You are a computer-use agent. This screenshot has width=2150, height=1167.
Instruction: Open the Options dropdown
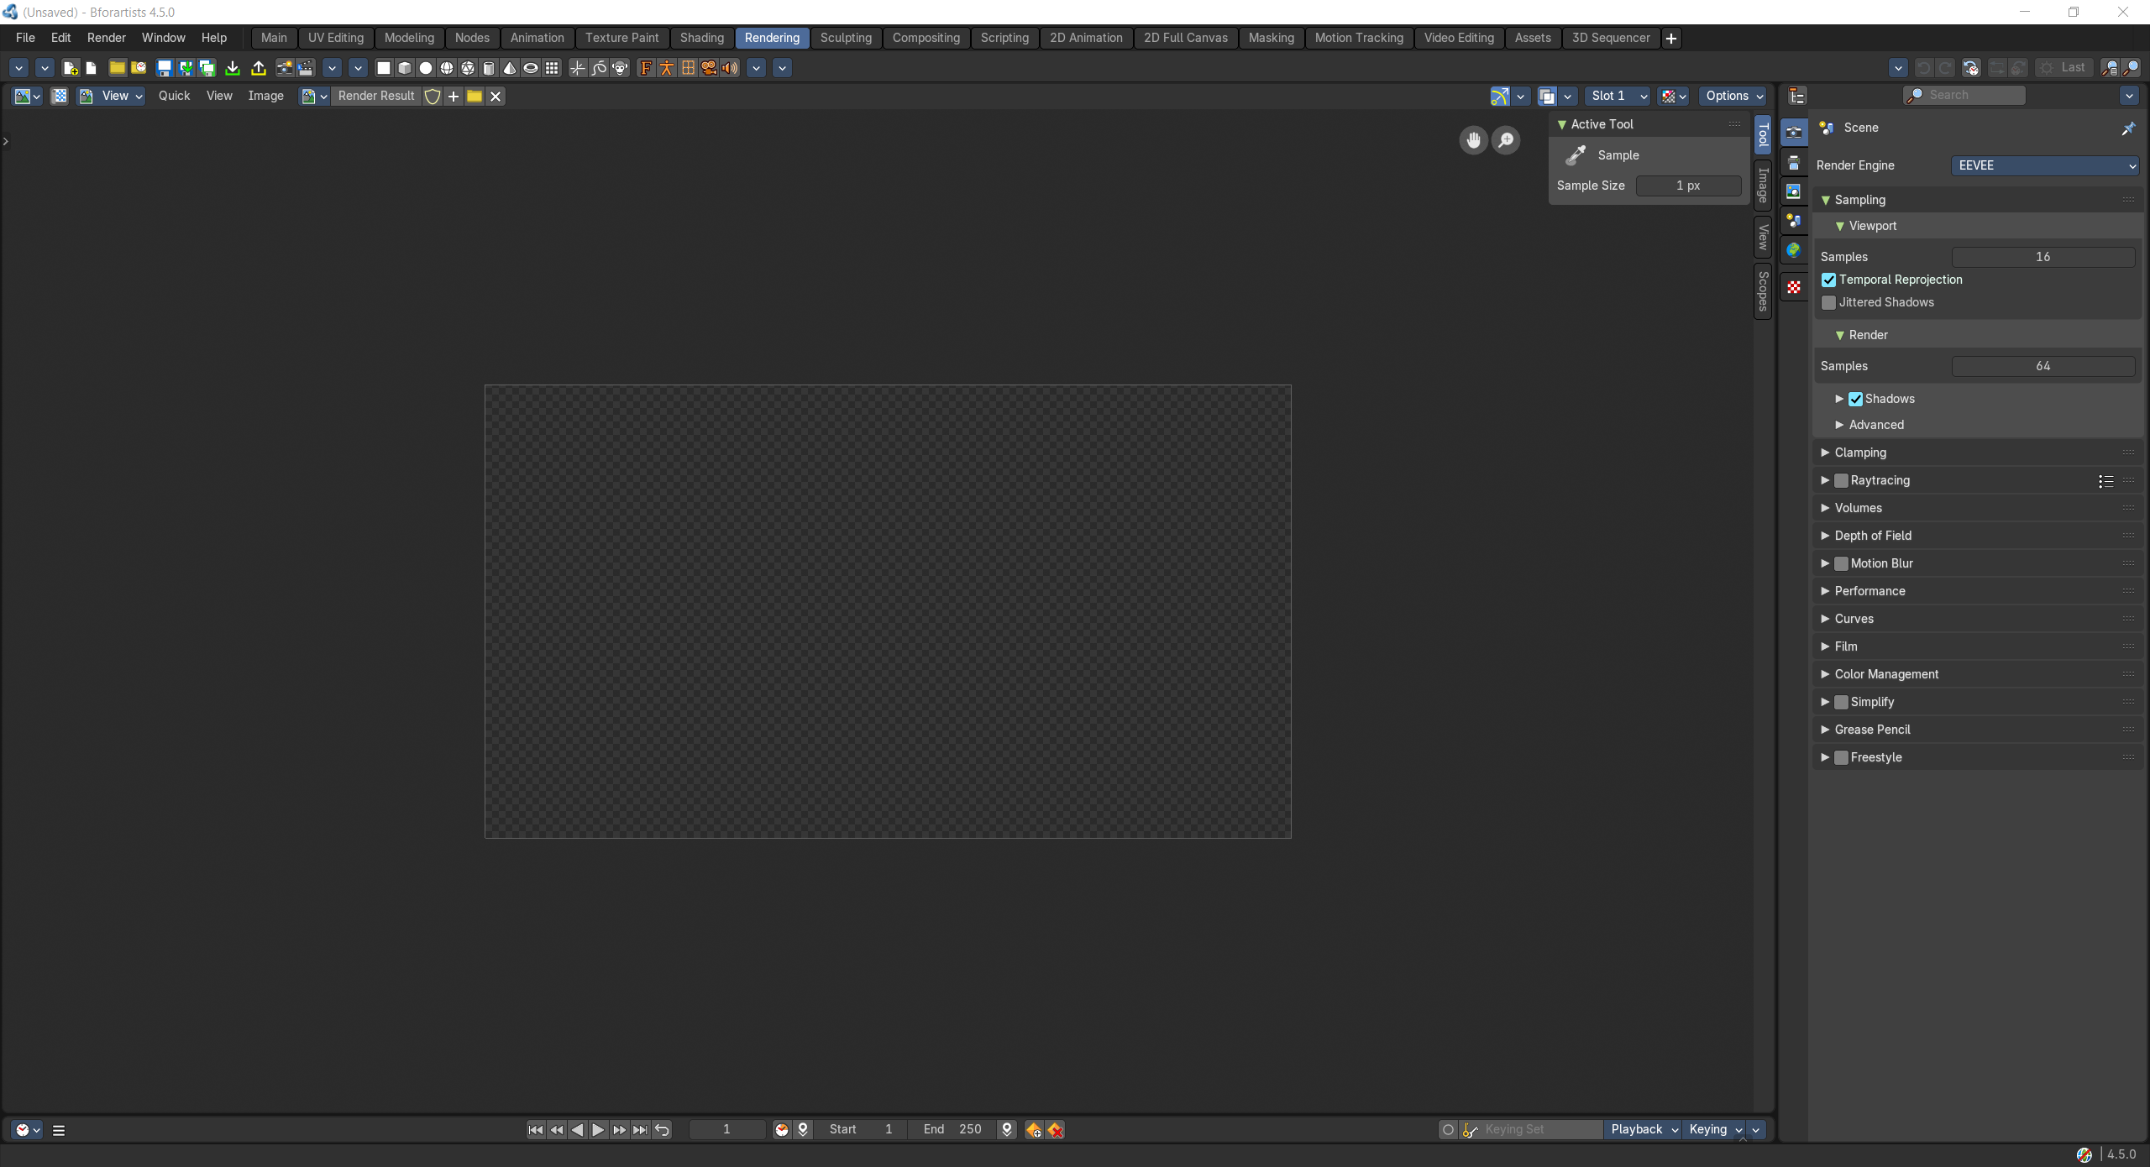coord(1733,97)
